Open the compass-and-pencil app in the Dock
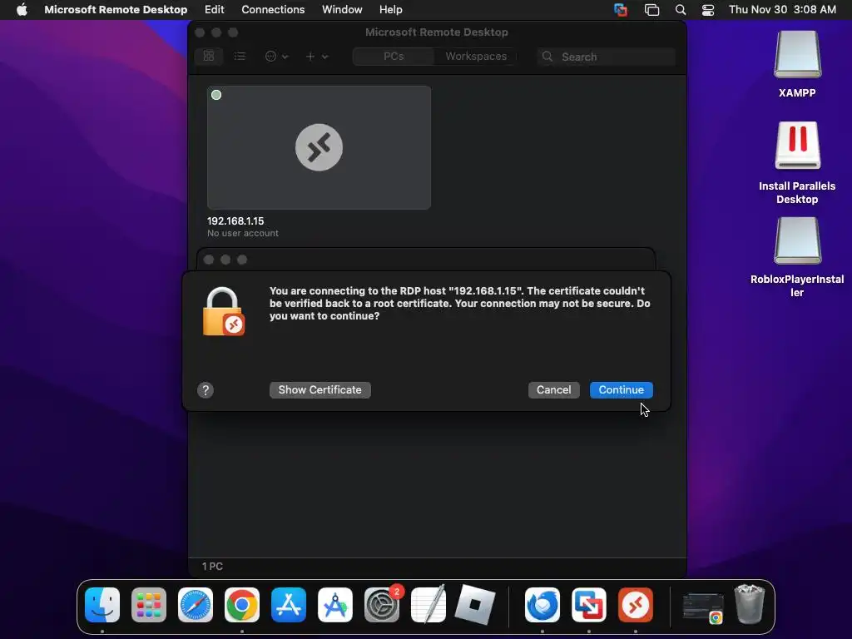 335,605
